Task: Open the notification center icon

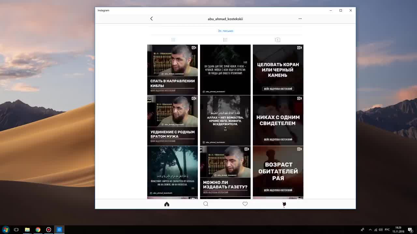Action: tap(410, 230)
